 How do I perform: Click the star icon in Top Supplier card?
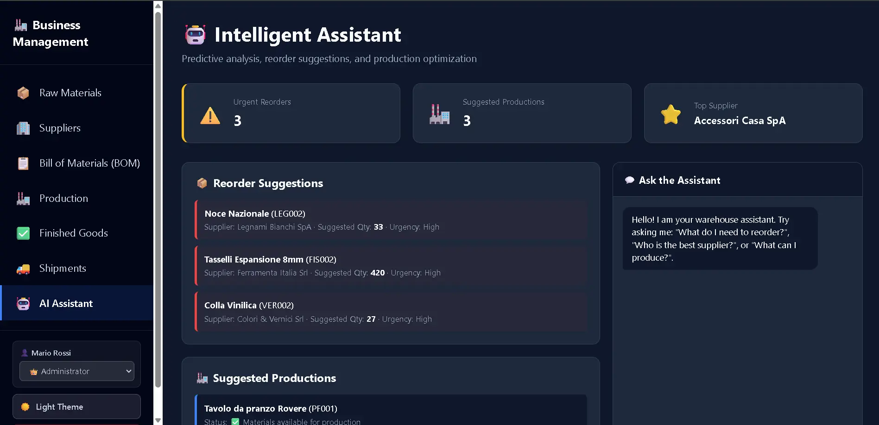670,114
